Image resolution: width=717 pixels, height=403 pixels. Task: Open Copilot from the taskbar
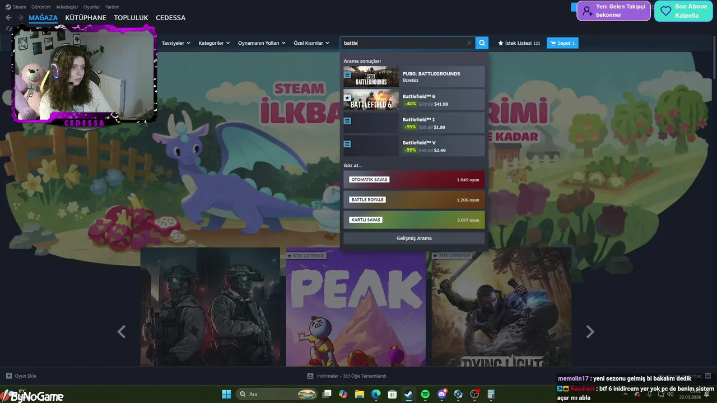343,395
